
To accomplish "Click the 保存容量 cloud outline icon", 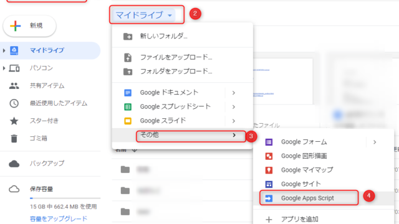I will (x=14, y=189).
